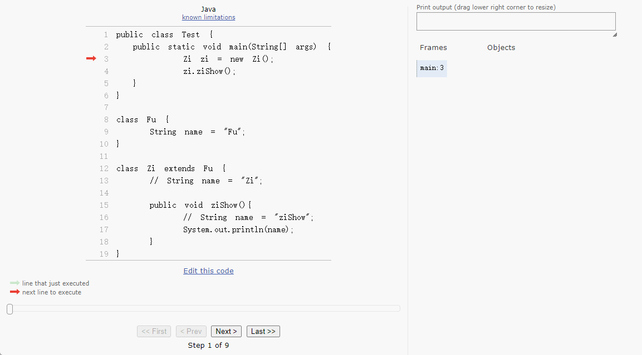Open the known limitations link
Viewport: 642px width, 355px height.
[208, 17]
